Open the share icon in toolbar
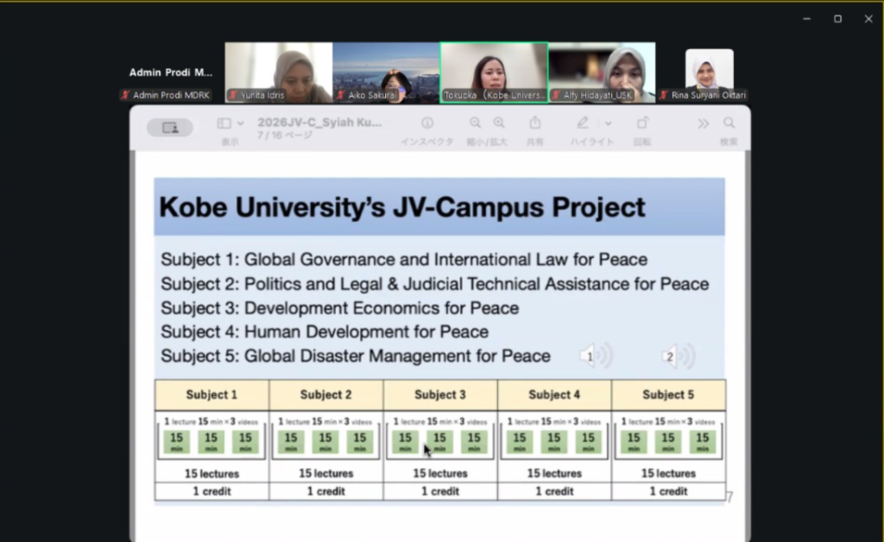Image resolution: width=884 pixels, height=542 pixels. 535,123
